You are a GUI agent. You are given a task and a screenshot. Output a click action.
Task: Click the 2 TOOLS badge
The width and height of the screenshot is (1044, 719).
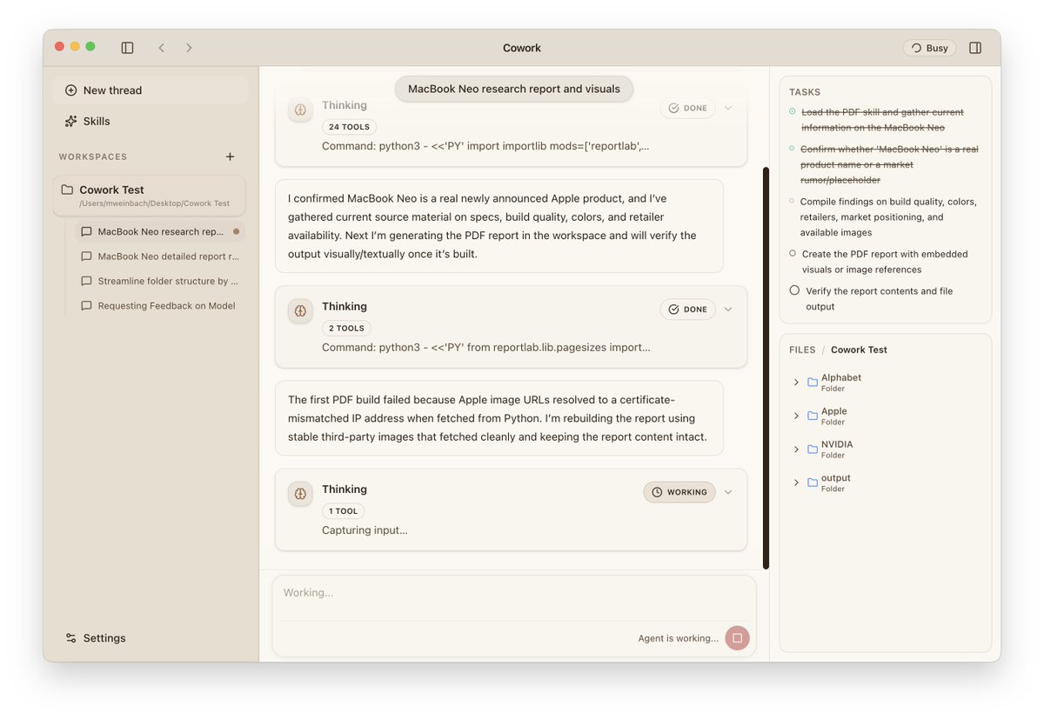[346, 329]
